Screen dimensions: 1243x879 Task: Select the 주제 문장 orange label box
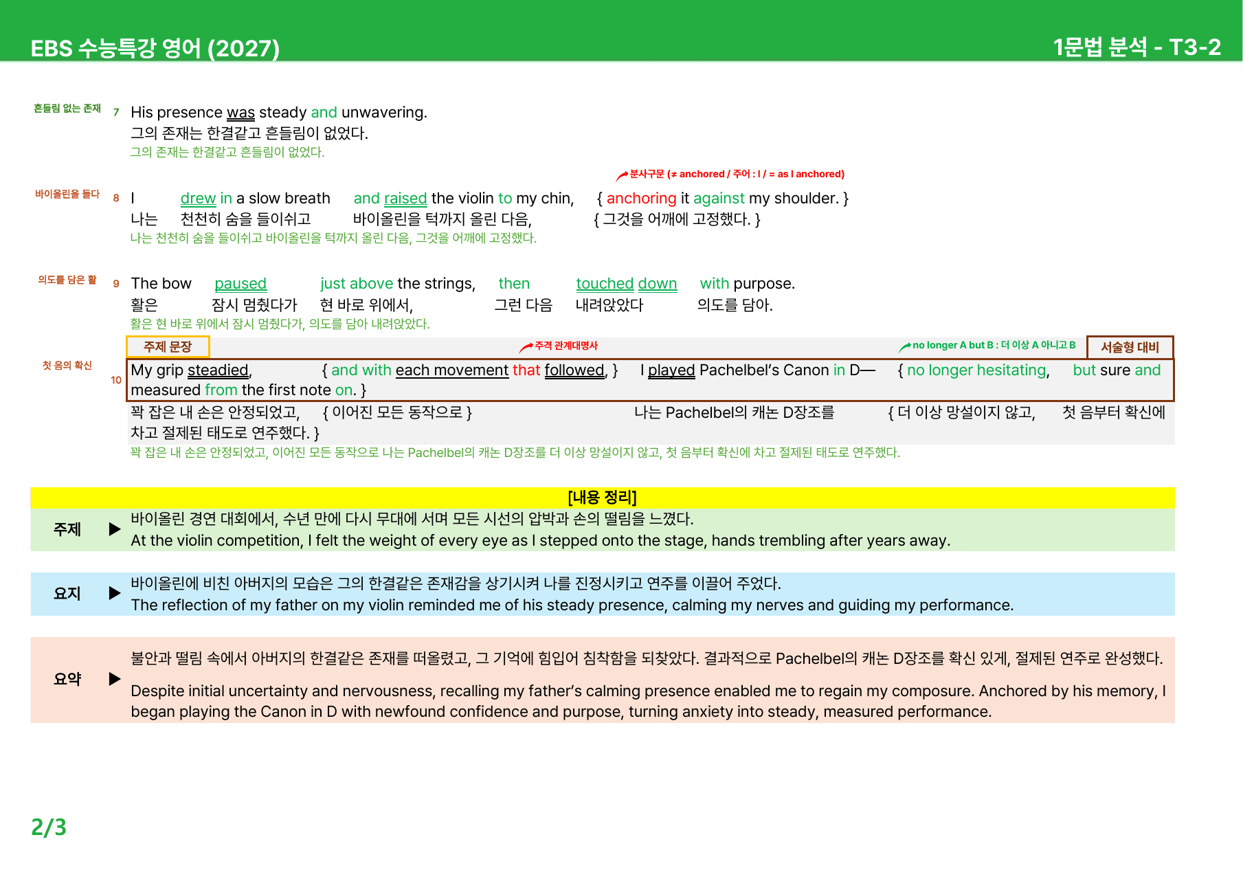[x=168, y=346]
